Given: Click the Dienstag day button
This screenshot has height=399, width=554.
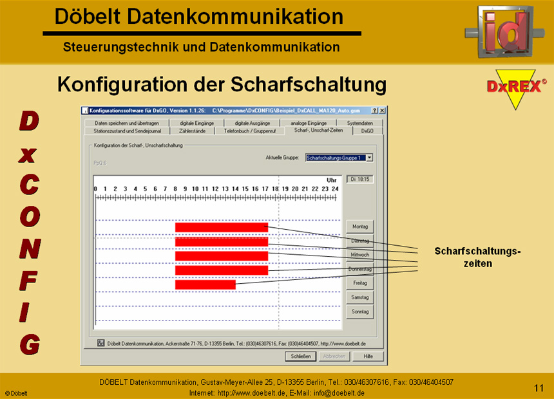Looking at the screenshot, I should [360, 241].
